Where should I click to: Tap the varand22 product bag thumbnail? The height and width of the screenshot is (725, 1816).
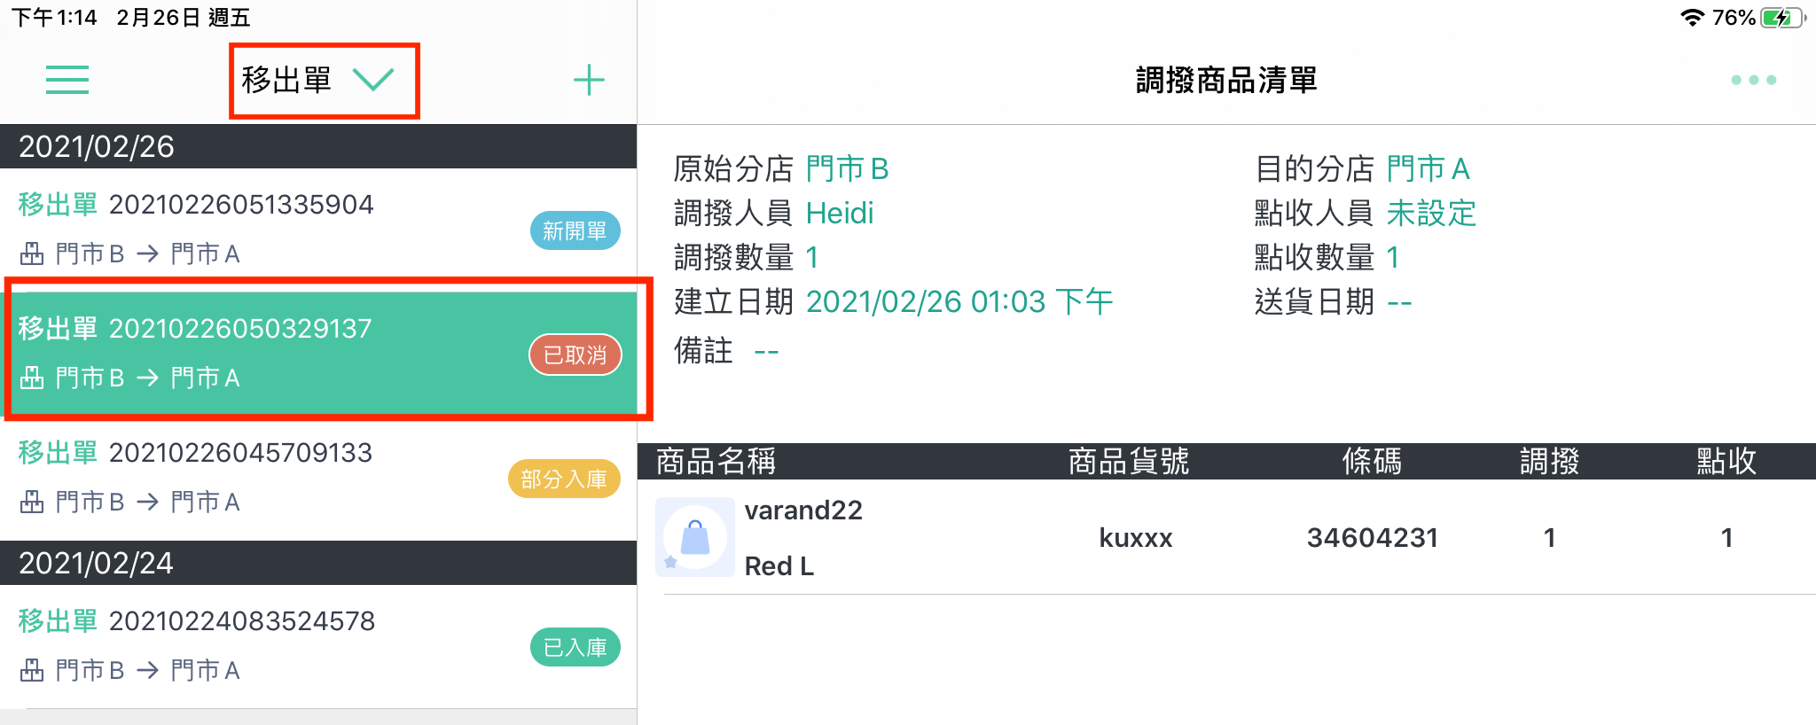[x=695, y=537]
